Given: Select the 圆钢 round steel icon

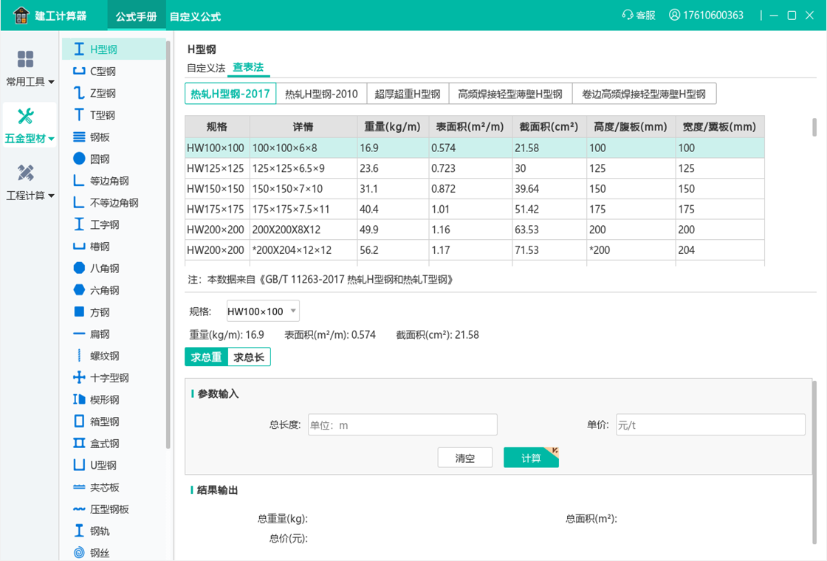Looking at the screenshot, I should pos(78,159).
